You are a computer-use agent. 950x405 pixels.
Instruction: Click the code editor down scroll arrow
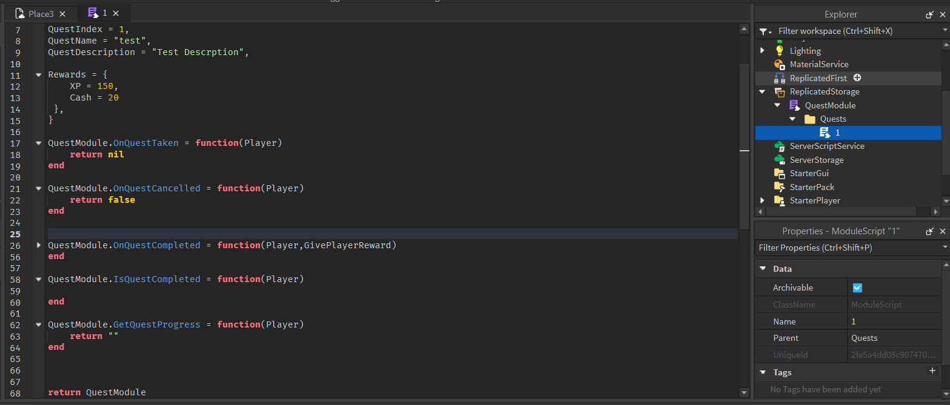pos(744,392)
